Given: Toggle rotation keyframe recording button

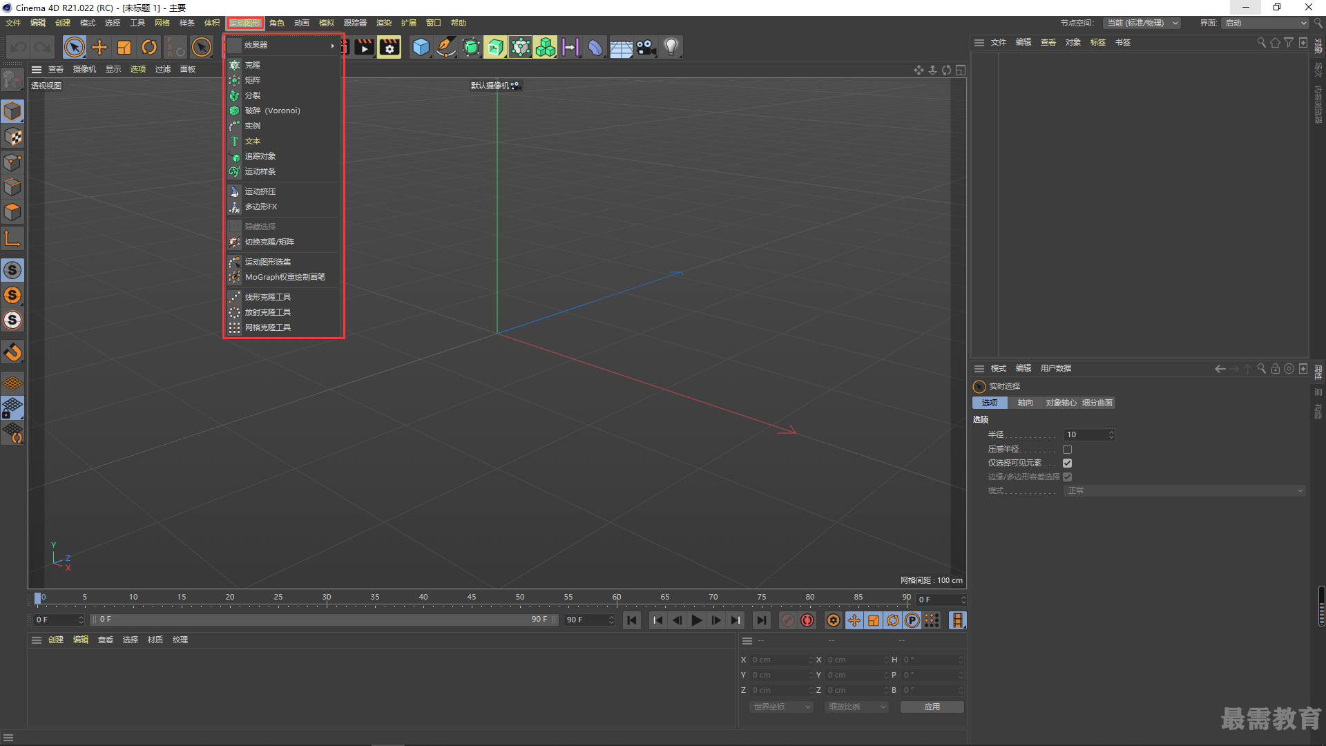Looking at the screenshot, I should [893, 620].
